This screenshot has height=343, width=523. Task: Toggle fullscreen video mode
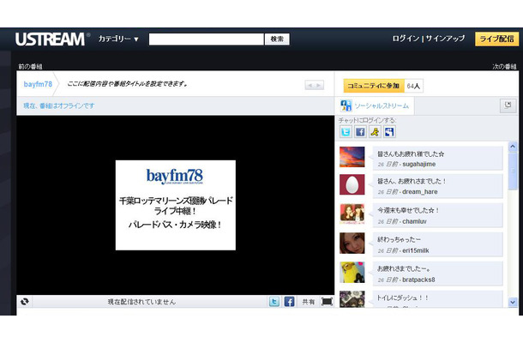[327, 302]
